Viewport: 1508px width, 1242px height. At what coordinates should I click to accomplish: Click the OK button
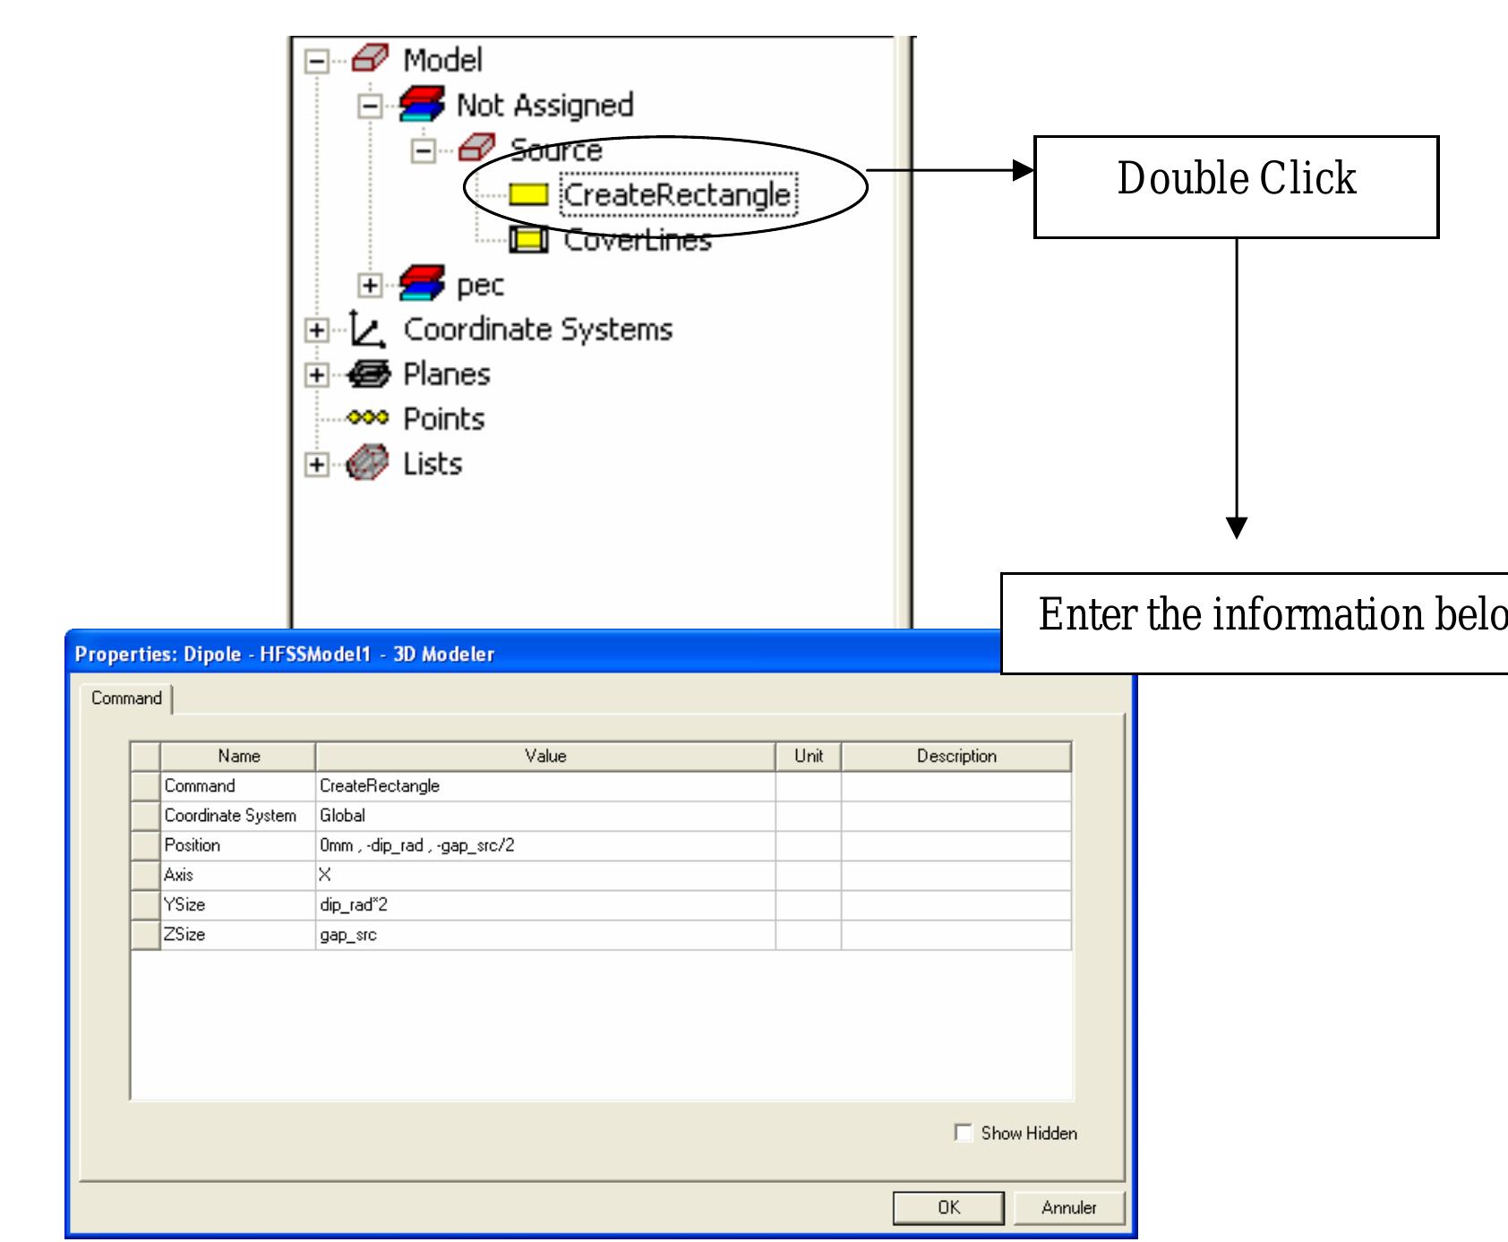click(950, 1206)
